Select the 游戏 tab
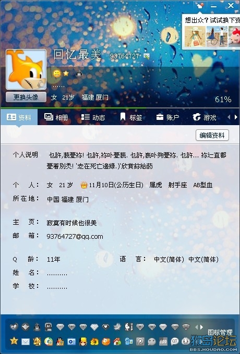This screenshot has width=240, height=354. click(205, 117)
